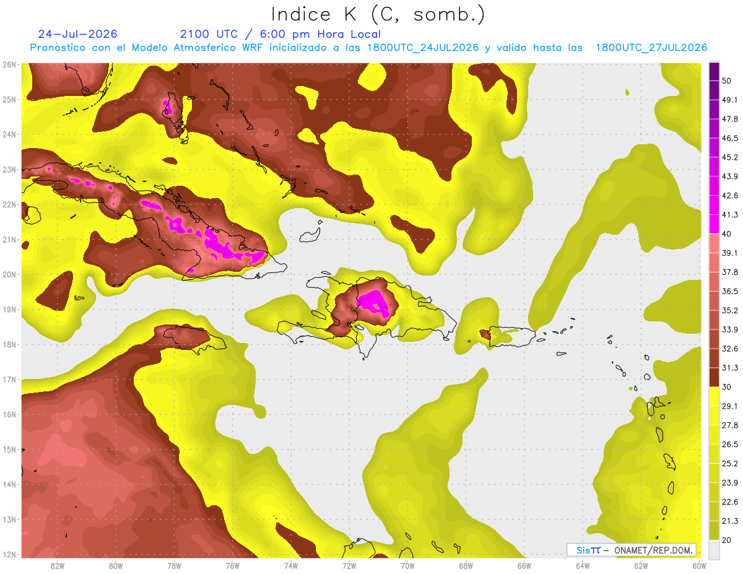Click the colorbar value "27.8"

[x=730, y=425]
